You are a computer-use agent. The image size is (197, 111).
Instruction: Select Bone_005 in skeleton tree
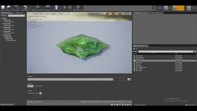(x=7, y=24)
